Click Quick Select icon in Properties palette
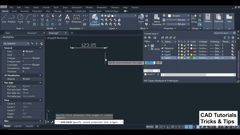This screenshot has width=240, height=135. tap(41, 43)
